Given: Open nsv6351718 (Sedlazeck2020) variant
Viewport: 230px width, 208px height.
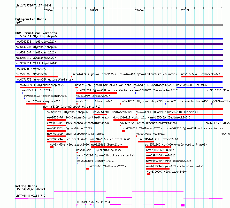Looking at the screenshot, I should (x=113, y=112).
